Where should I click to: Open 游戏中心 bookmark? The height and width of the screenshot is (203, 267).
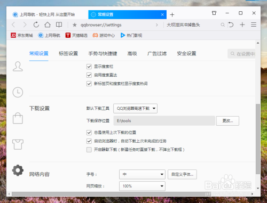pyautogui.click(x=104, y=35)
